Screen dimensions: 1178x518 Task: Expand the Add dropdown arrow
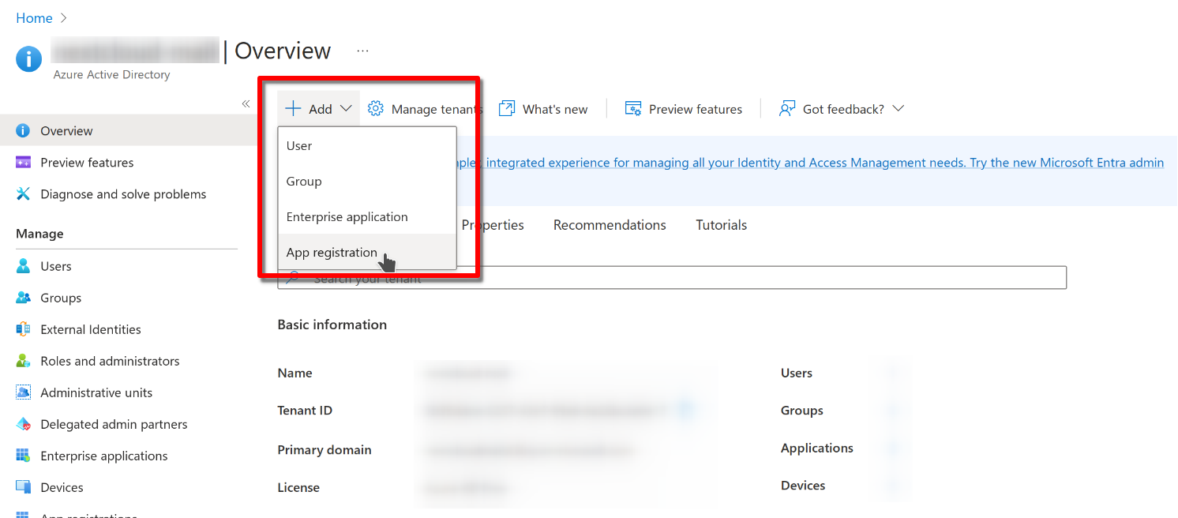[346, 109]
